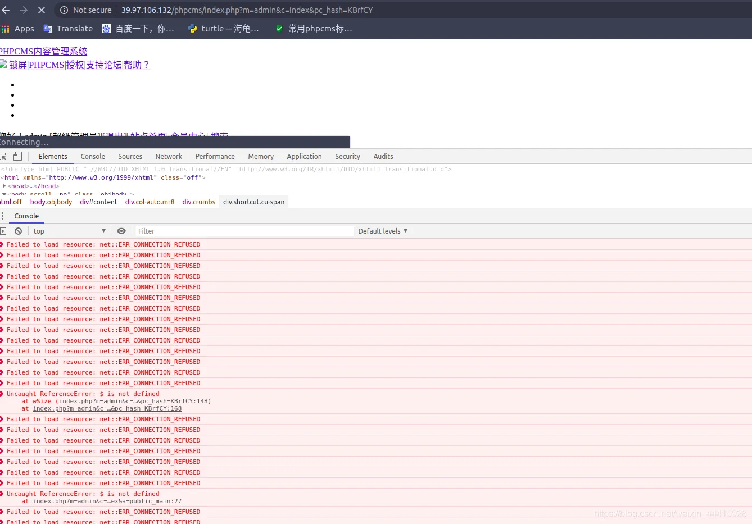
Task: Open the Network tab
Action: (x=169, y=157)
